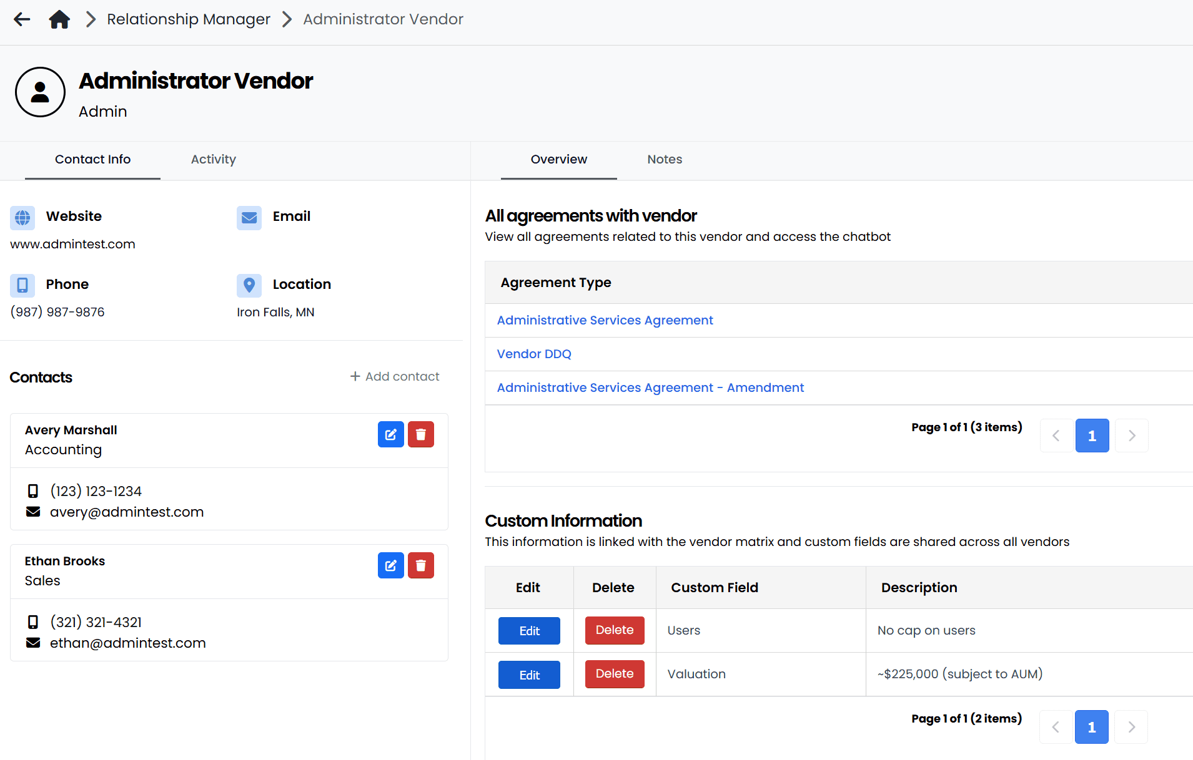This screenshot has width=1193, height=760.
Task: Delete the Users custom field
Action: pos(615,630)
